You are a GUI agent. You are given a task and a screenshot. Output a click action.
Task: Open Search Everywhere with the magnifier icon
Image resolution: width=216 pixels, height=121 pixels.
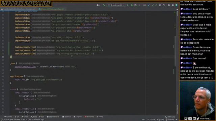click(x=169, y=5)
